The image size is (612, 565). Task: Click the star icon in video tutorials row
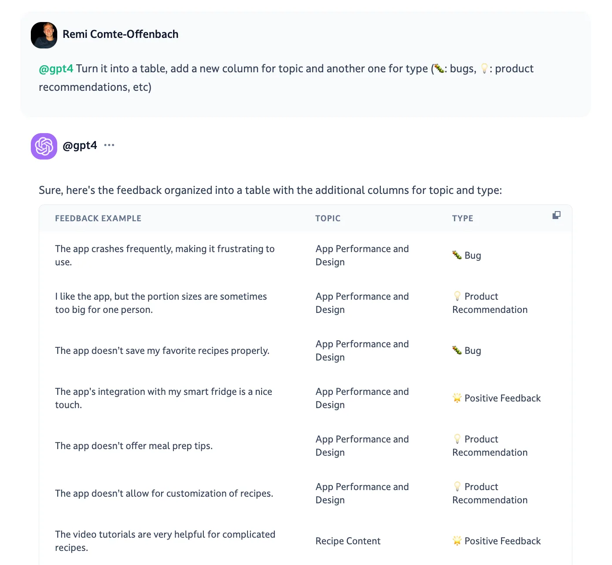(457, 541)
